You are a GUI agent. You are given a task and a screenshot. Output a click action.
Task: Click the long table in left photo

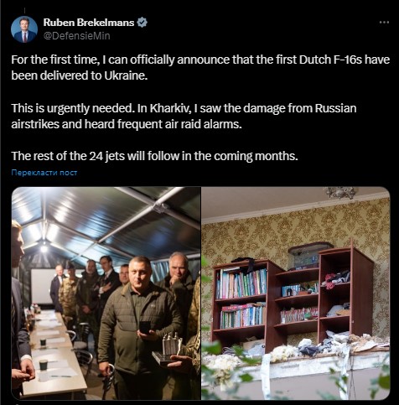point(53,352)
